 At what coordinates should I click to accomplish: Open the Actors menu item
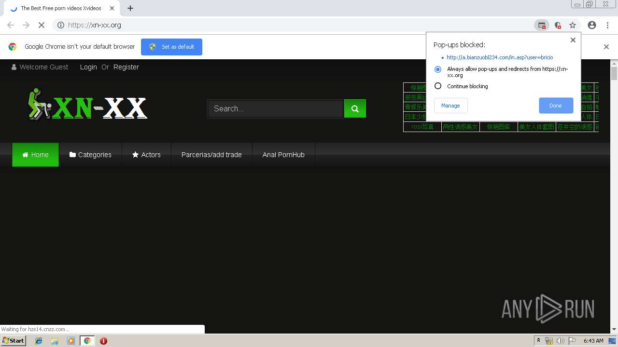tap(146, 155)
